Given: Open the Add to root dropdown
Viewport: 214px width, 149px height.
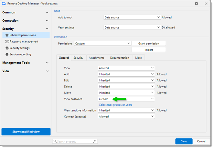Looking at the screenshot, I should [x=132, y=17].
